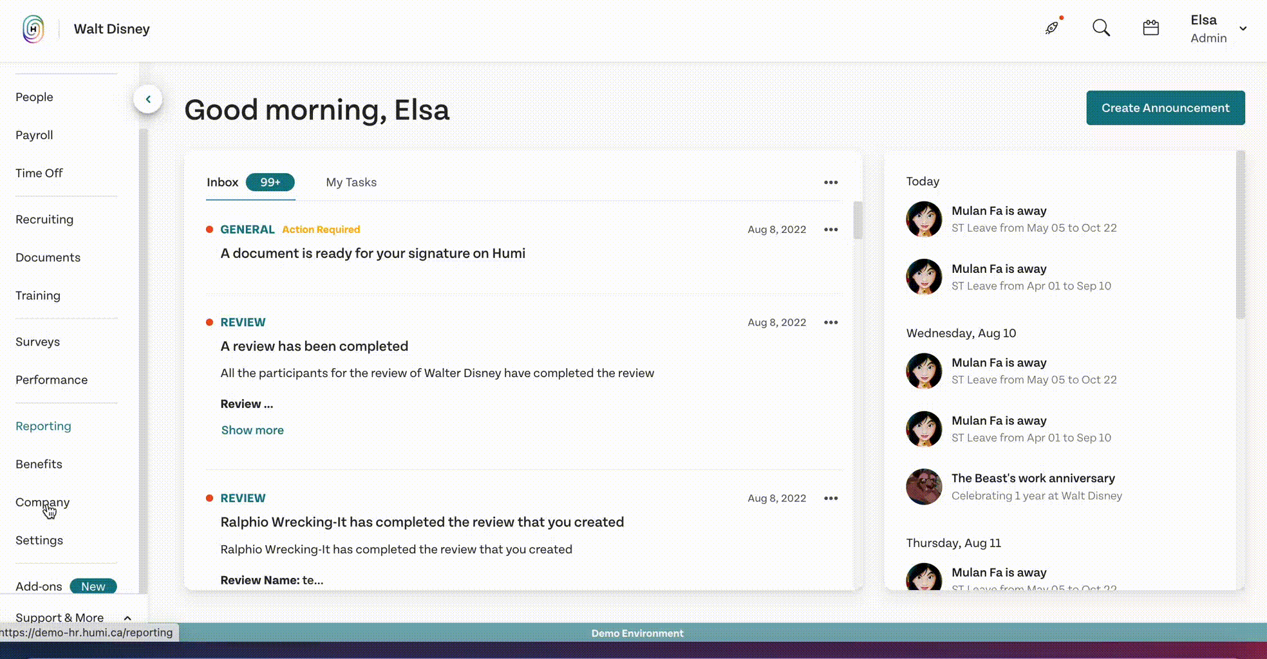Click the 'Demo Environment' banner text
Image resolution: width=1267 pixels, height=659 pixels.
coord(637,633)
